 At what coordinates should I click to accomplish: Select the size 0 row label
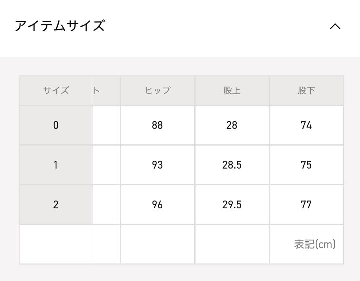56,125
